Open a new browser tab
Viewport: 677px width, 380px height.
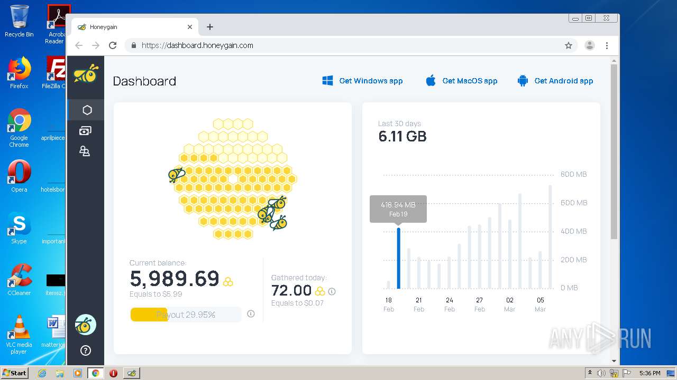click(x=210, y=27)
